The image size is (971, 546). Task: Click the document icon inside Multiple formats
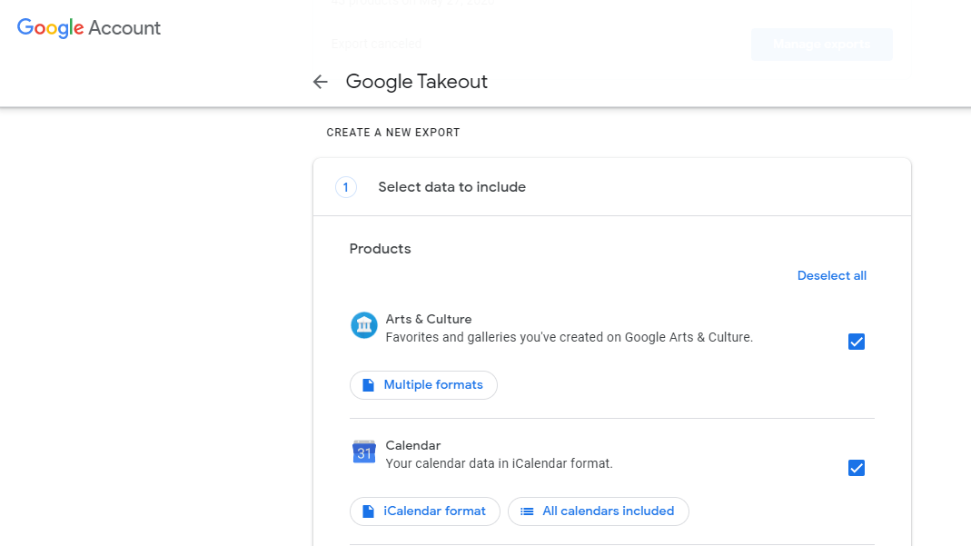367,384
